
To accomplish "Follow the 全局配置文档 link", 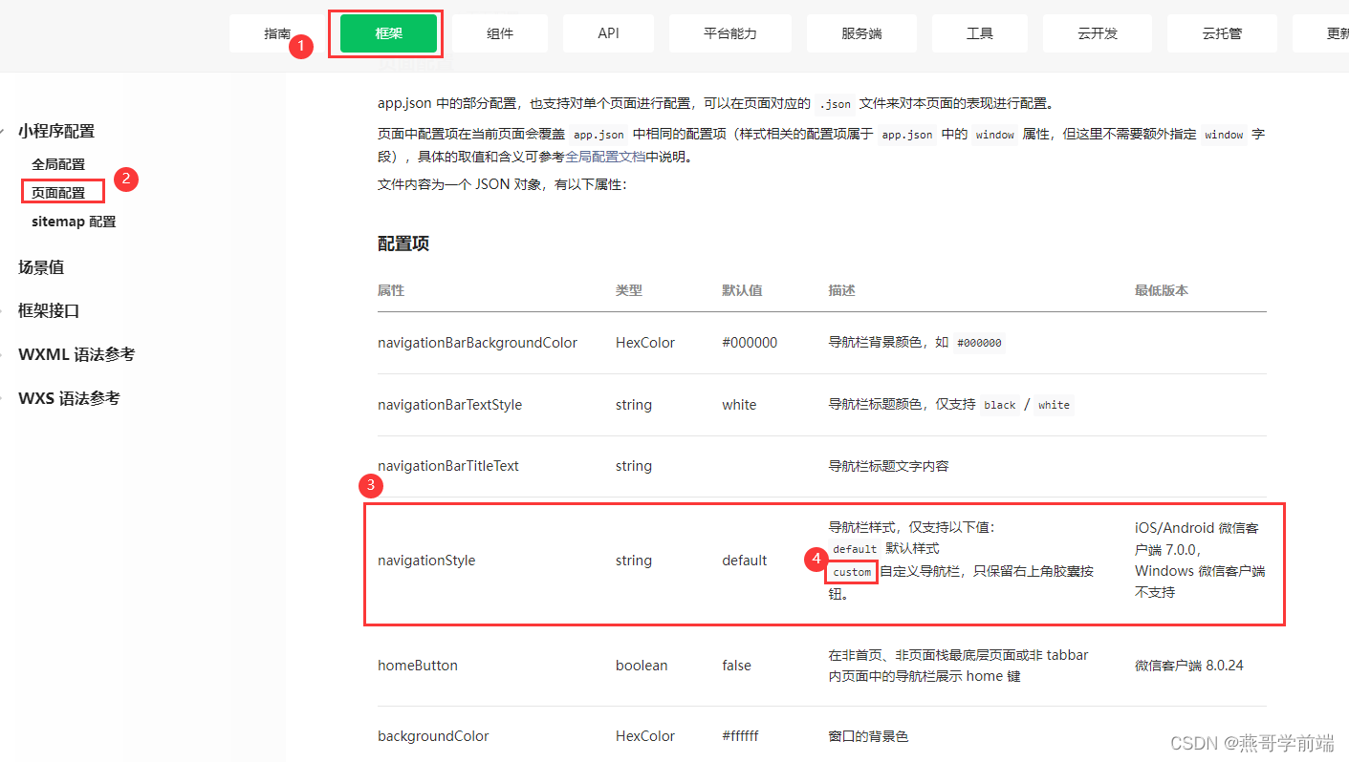I will pos(605,157).
